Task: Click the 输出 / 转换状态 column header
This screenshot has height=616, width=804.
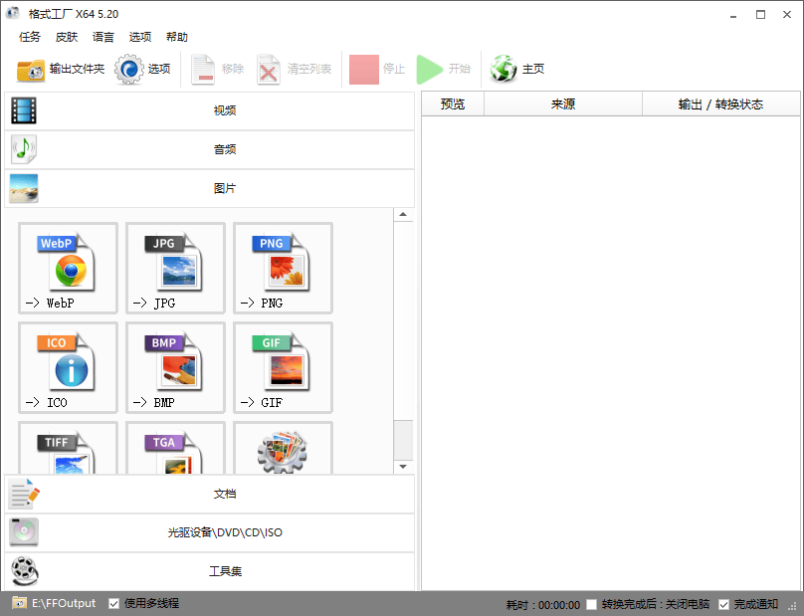Action: 720,104
